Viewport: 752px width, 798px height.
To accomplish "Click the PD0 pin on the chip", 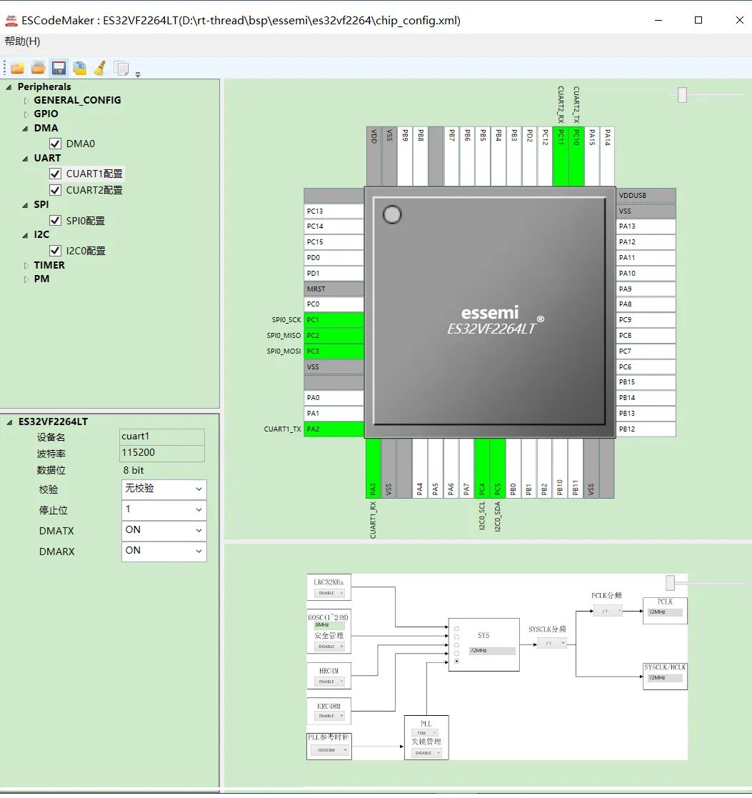I will (334, 257).
